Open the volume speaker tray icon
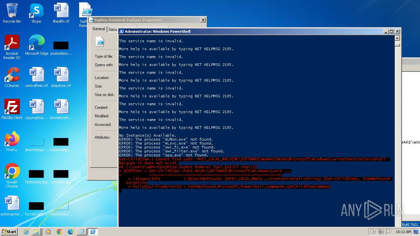Screen dimensions: 420x236 pyautogui.click(x=373, y=232)
